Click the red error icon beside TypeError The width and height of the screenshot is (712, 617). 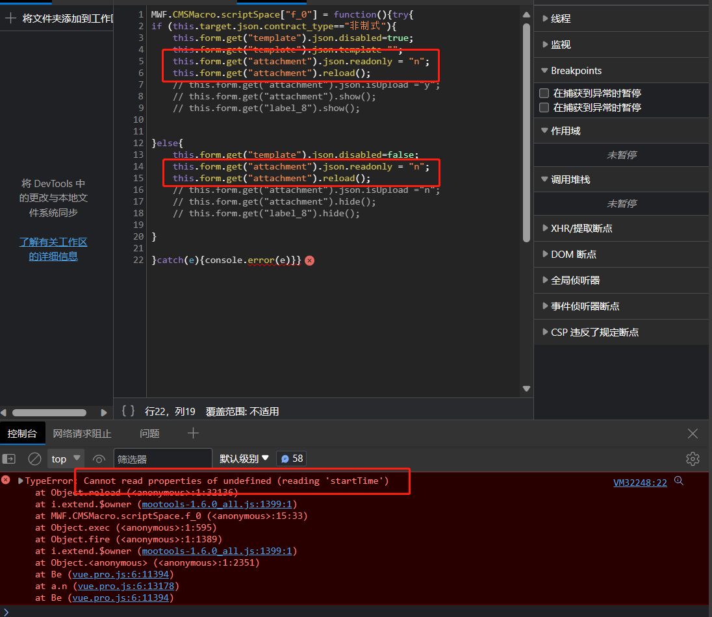point(5,480)
